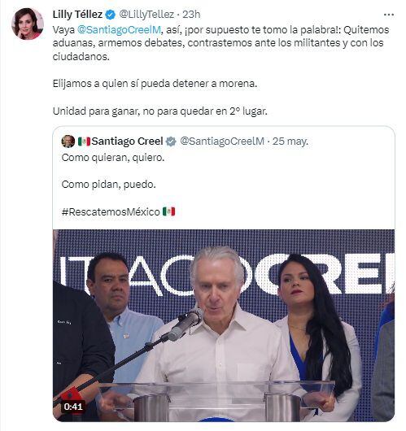The image size is (406, 431).
Task: Open @SantiagoCreelM handle in quoted tweet
Action: point(222,141)
